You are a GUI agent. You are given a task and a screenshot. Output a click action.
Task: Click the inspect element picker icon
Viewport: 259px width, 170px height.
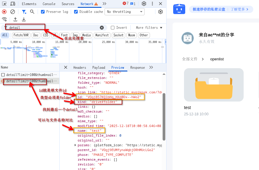pyautogui.click(x=4, y=4)
